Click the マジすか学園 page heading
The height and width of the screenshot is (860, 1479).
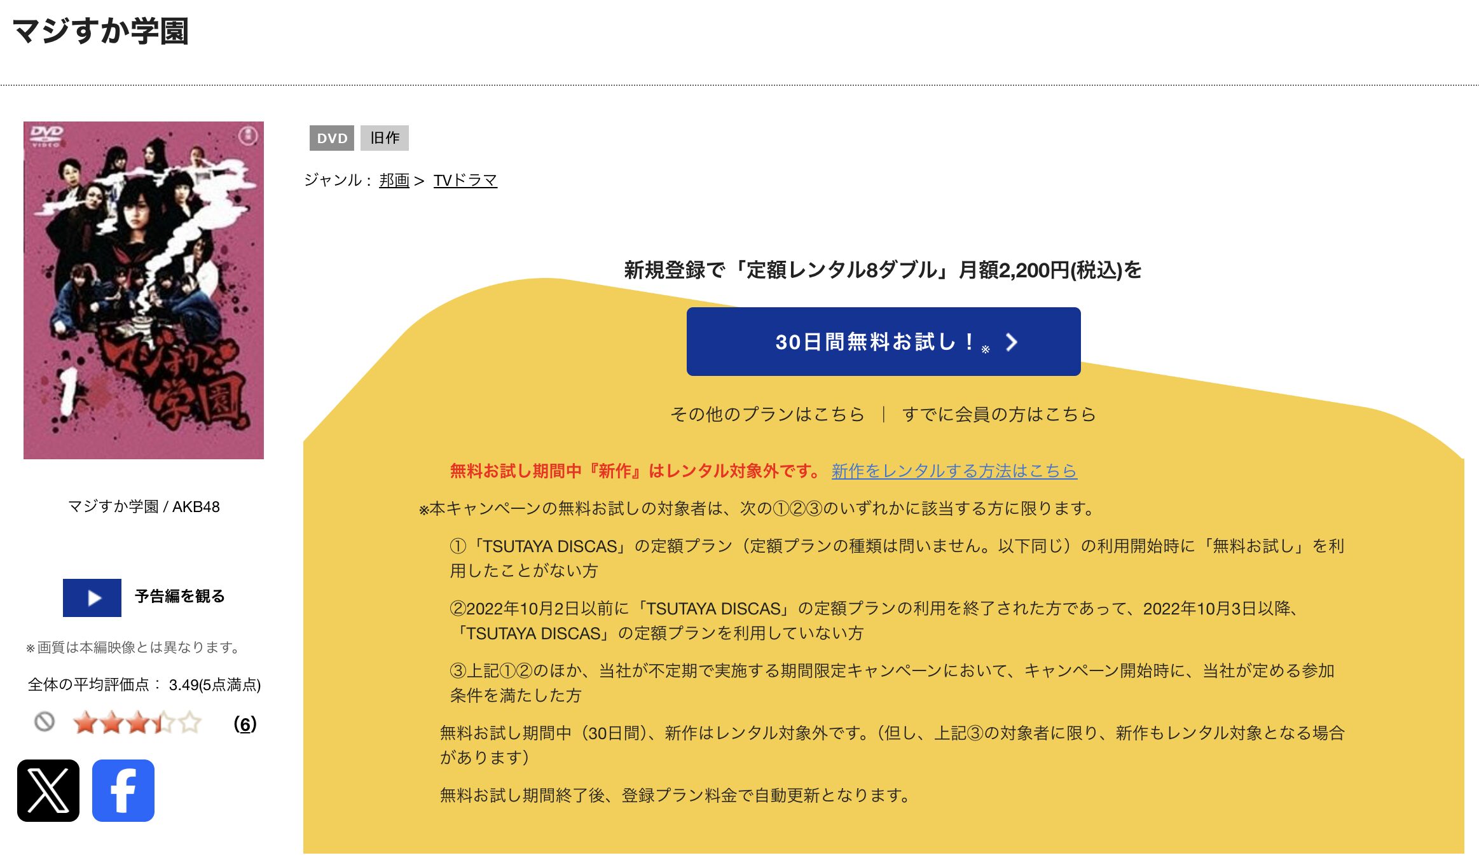100,31
